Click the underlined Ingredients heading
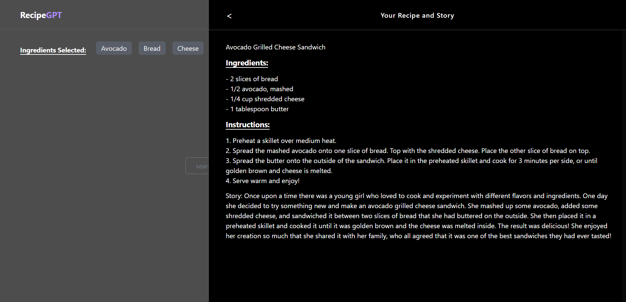626x302 pixels. click(247, 63)
